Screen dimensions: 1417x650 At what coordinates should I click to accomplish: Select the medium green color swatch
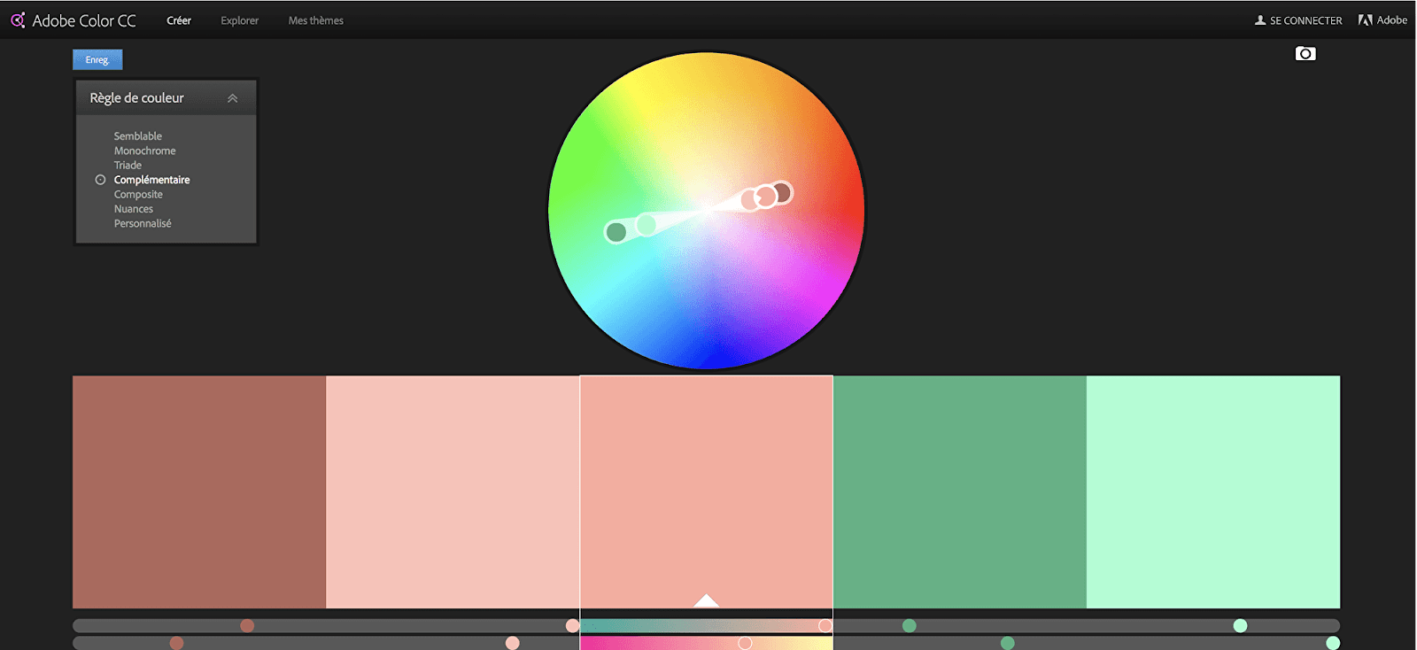click(x=960, y=491)
